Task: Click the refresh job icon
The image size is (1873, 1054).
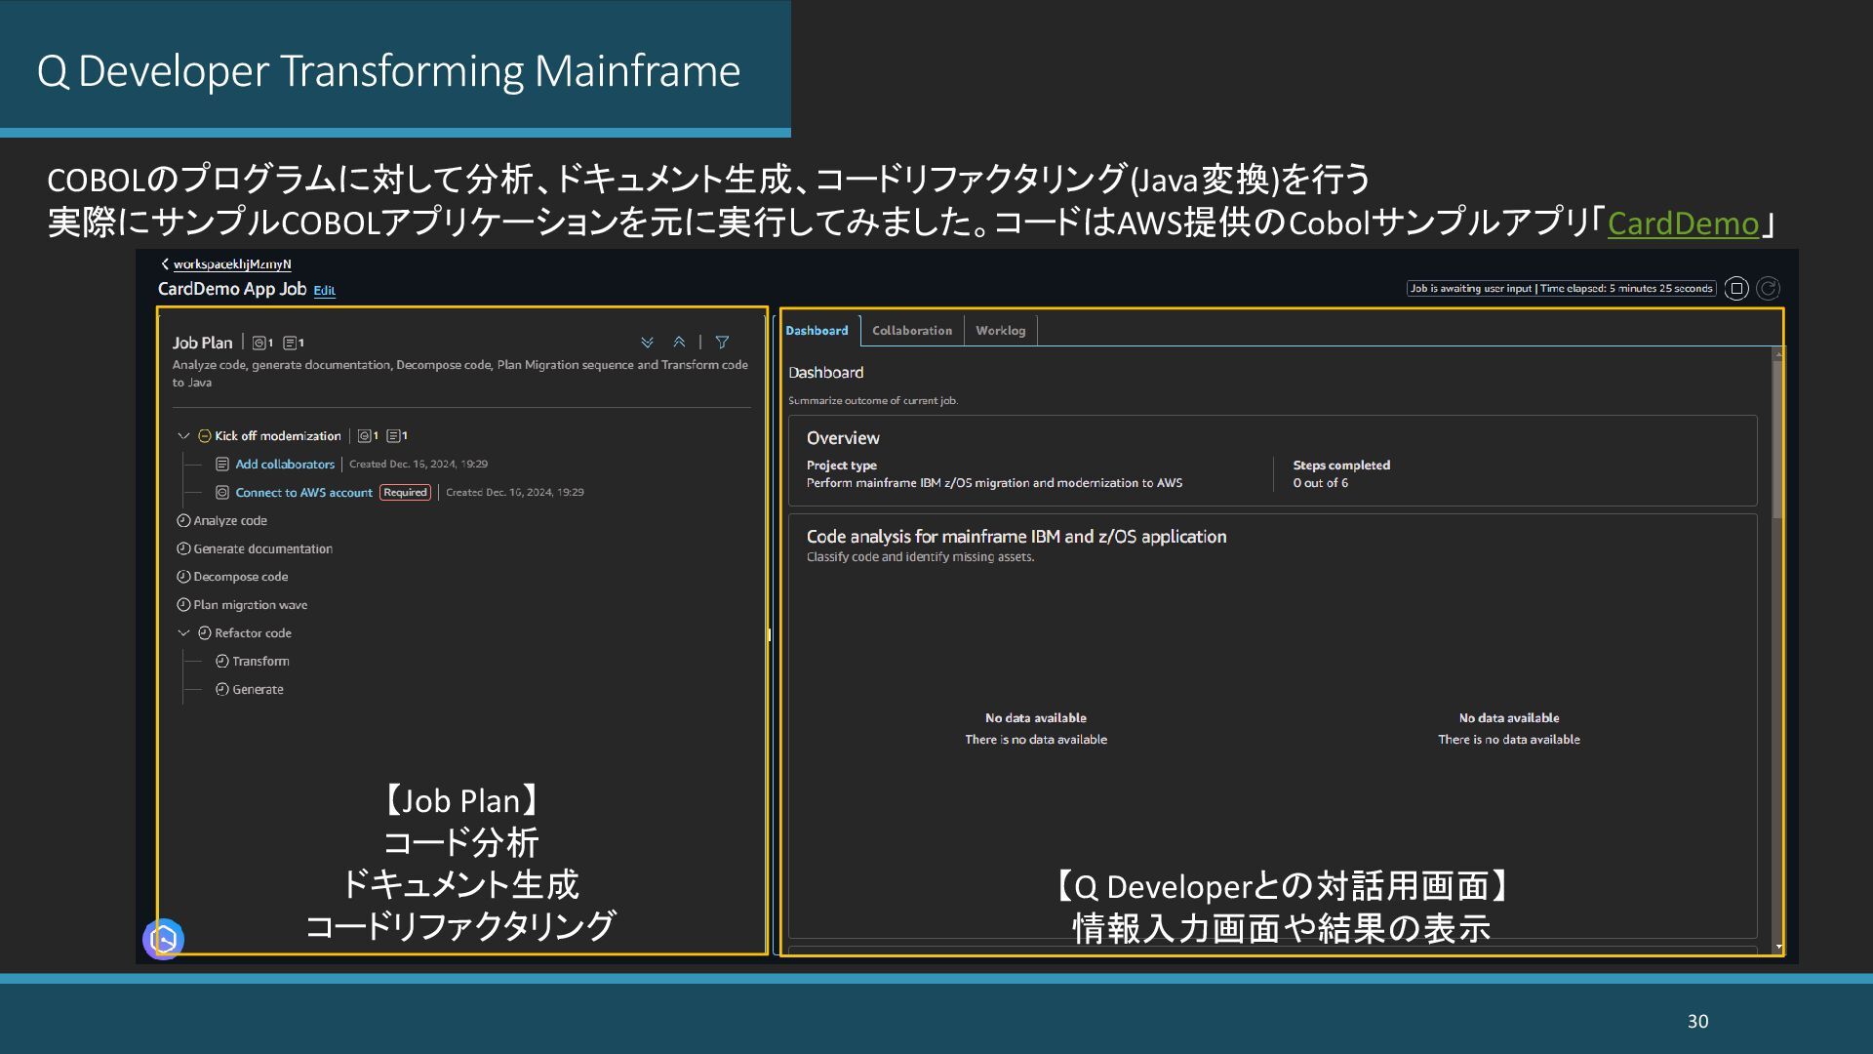Action: tap(1768, 288)
